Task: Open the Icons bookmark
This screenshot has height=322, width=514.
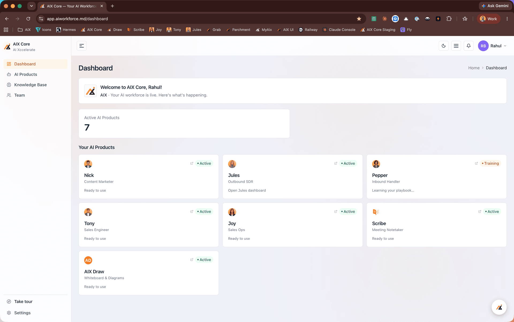Action: point(43,30)
